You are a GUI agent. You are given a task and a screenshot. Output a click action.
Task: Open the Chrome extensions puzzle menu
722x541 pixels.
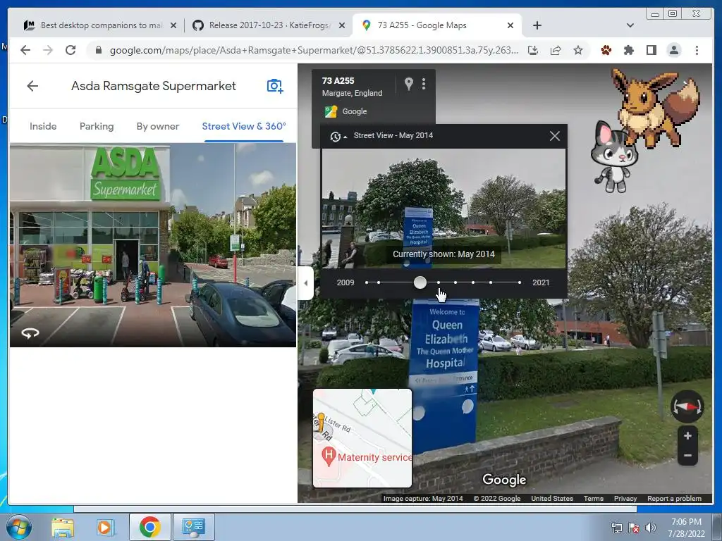(x=628, y=50)
